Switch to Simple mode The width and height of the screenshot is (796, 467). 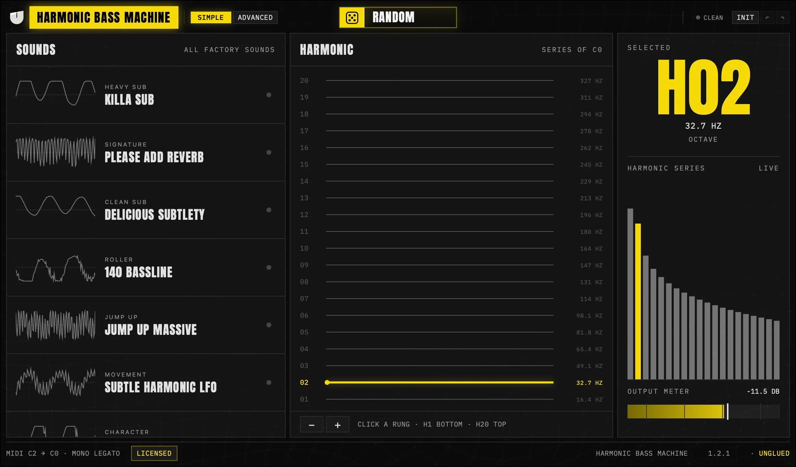pyautogui.click(x=211, y=17)
